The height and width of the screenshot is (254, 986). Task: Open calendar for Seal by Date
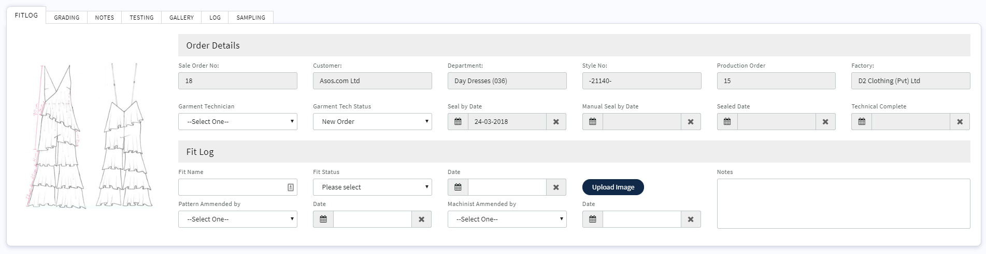458,122
